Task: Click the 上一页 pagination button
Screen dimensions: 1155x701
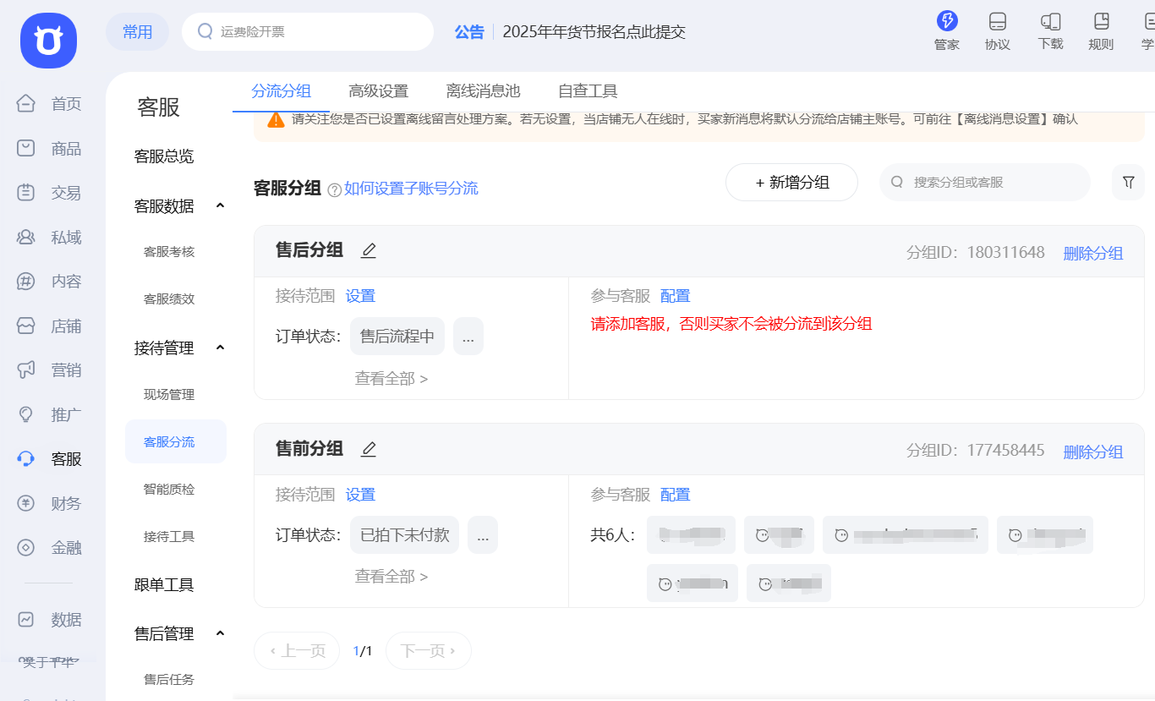Action: point(297,650)
